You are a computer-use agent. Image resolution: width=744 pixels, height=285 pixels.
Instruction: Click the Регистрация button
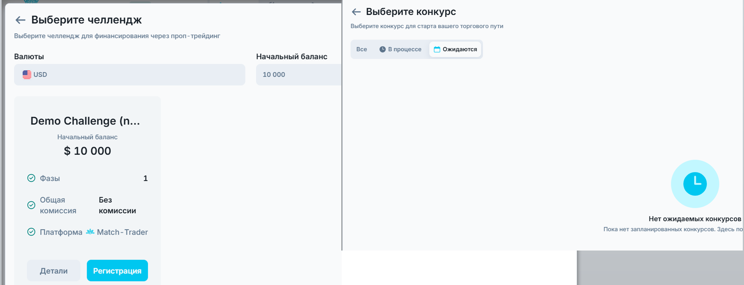click(x=117, y=271)
